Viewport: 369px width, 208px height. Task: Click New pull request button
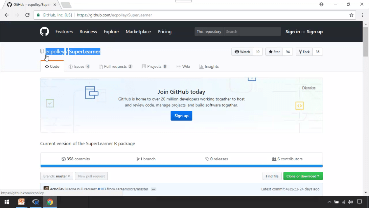coord(91,176)
